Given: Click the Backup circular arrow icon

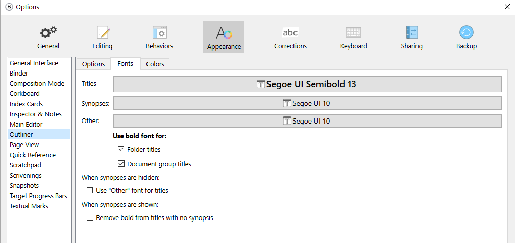Looking at the screenshot, I should (467, 32).
